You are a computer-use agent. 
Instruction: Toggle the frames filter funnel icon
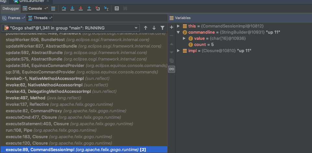coord(162,28)
